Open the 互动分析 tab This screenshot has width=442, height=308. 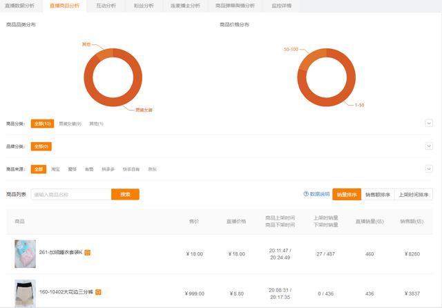pyautogui.click(x=106, y=6)
